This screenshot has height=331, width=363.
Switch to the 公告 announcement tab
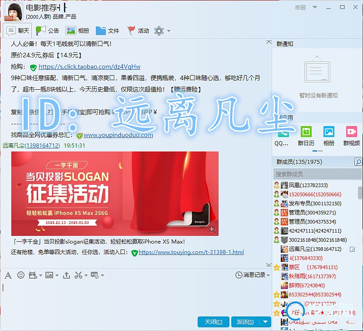(48, 31)
